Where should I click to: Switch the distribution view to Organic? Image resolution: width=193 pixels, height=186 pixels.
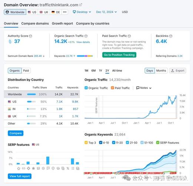point(15,71)
